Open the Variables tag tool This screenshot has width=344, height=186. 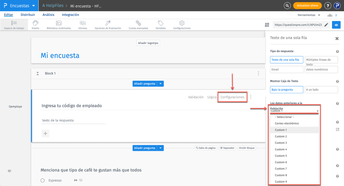coord(161,25)
